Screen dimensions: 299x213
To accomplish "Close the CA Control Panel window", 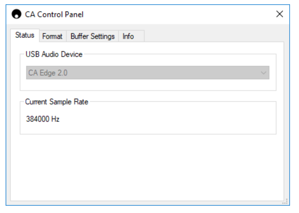I will tap(280, 14).
